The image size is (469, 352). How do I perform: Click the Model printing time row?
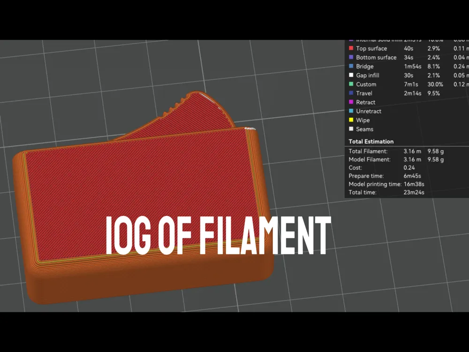point(386,184)
